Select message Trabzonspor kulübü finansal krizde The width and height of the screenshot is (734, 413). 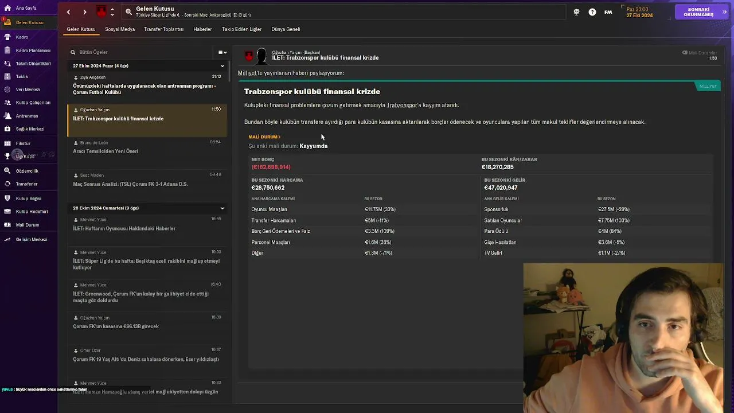pos(147,120)
